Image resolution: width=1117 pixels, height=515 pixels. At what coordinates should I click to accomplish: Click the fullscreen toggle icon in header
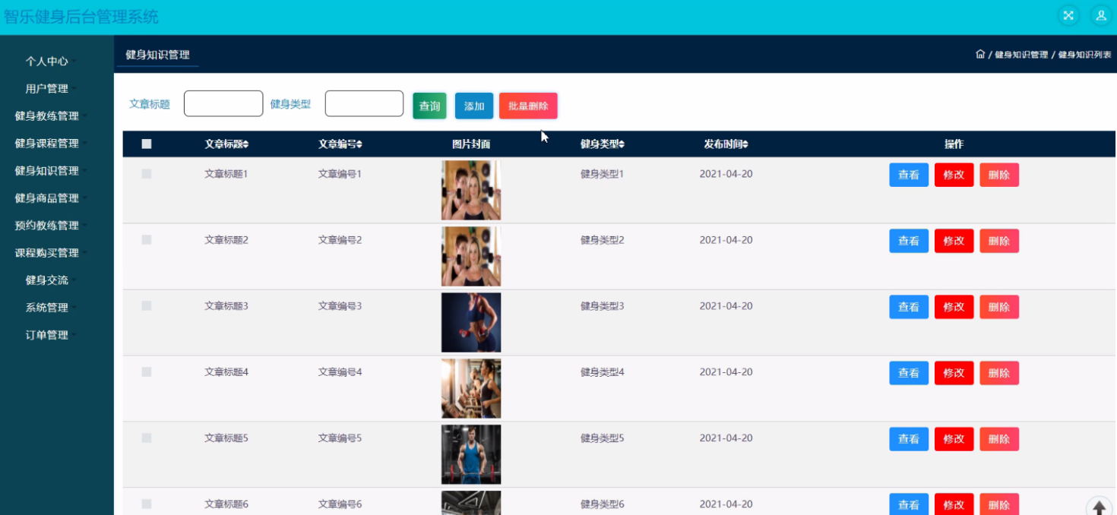click(x=1068, y=15)
